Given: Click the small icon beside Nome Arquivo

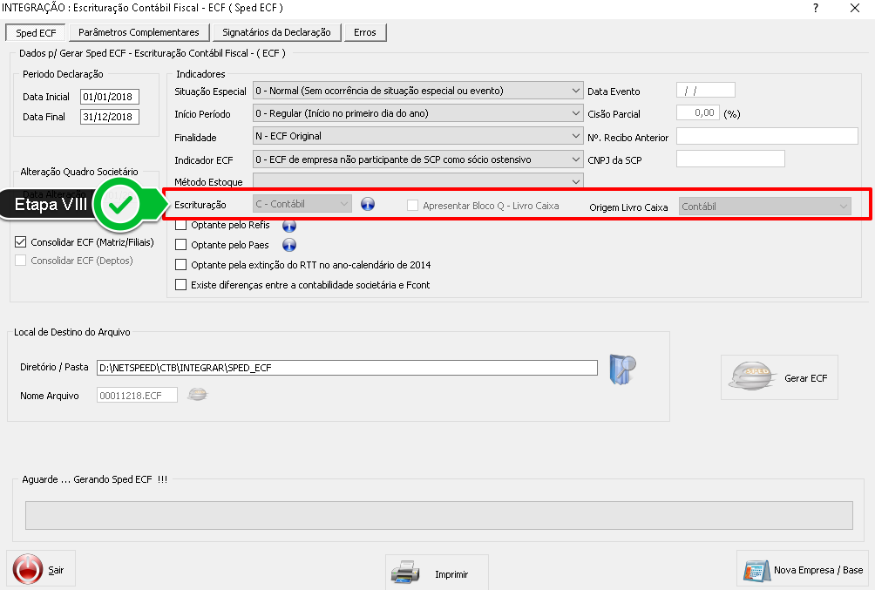Looking at the screenshot, I should click(x=198, y=395).
